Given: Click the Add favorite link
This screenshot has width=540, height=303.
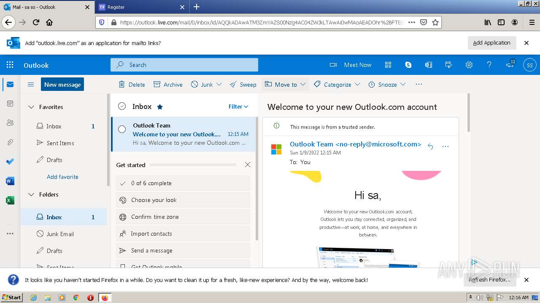Looking at the screenshot, I should coord(62,177).
